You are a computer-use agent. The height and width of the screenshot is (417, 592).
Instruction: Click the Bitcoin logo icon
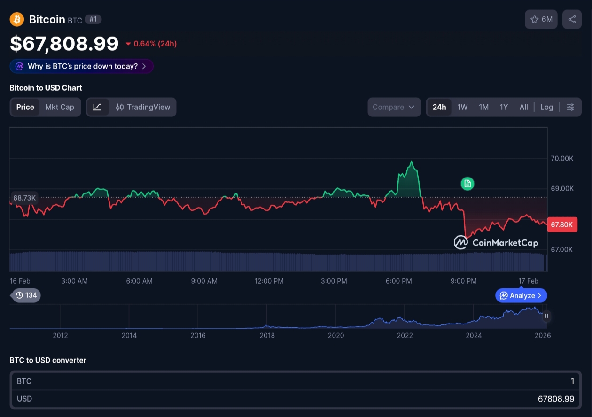click(17, 19)
